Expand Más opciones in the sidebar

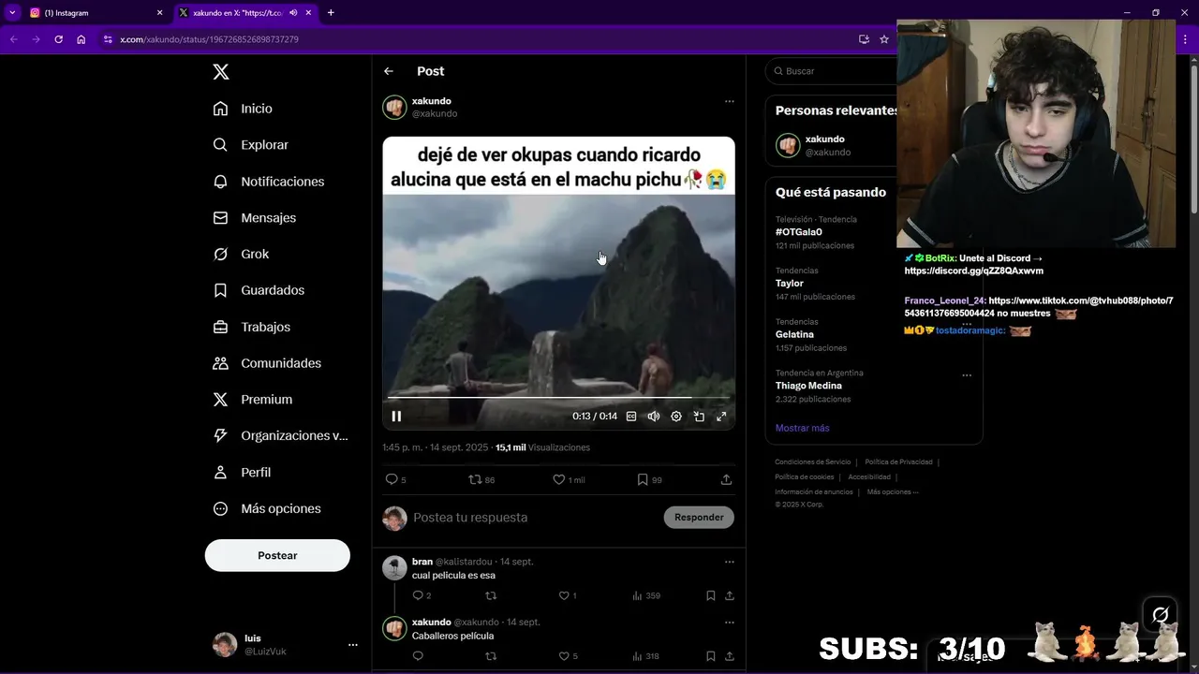(267, 509)
